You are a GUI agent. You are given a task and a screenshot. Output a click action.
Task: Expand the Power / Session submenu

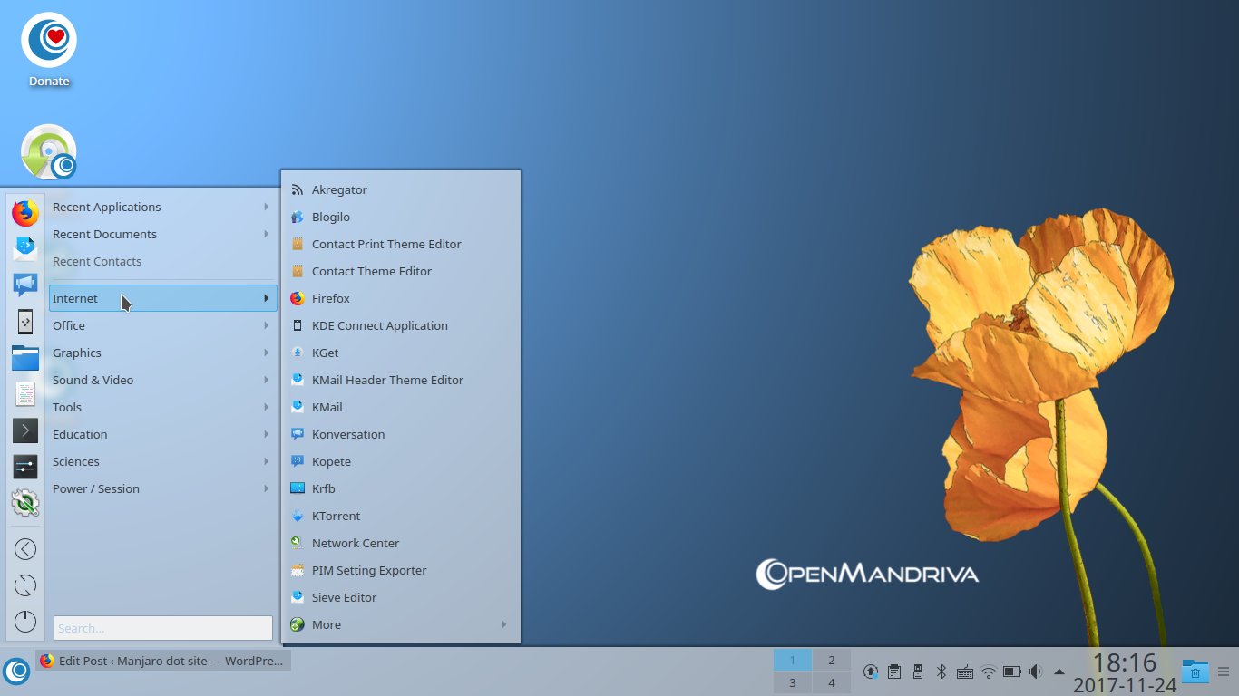pos(163,488)
